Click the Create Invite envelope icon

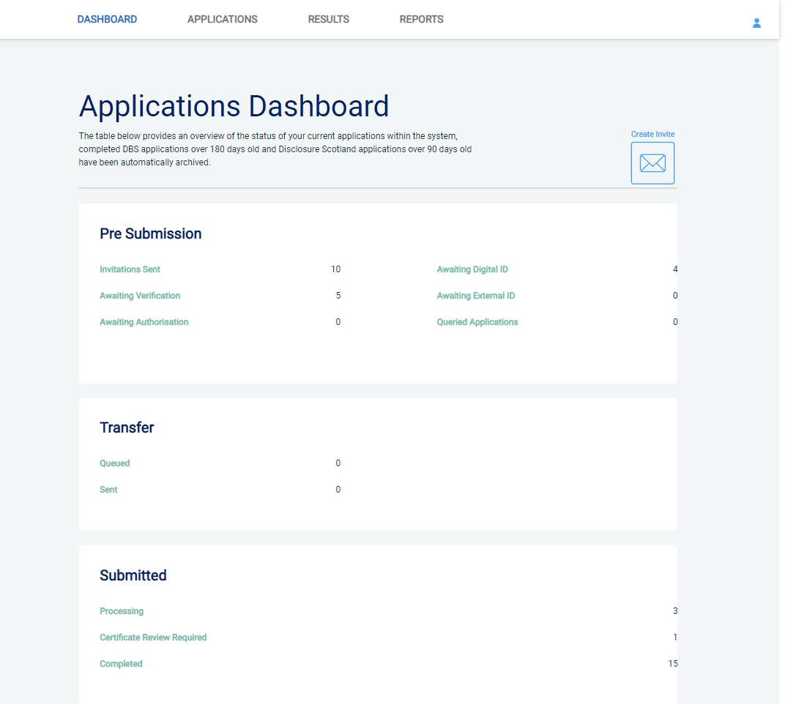click(x=652, y=163)
